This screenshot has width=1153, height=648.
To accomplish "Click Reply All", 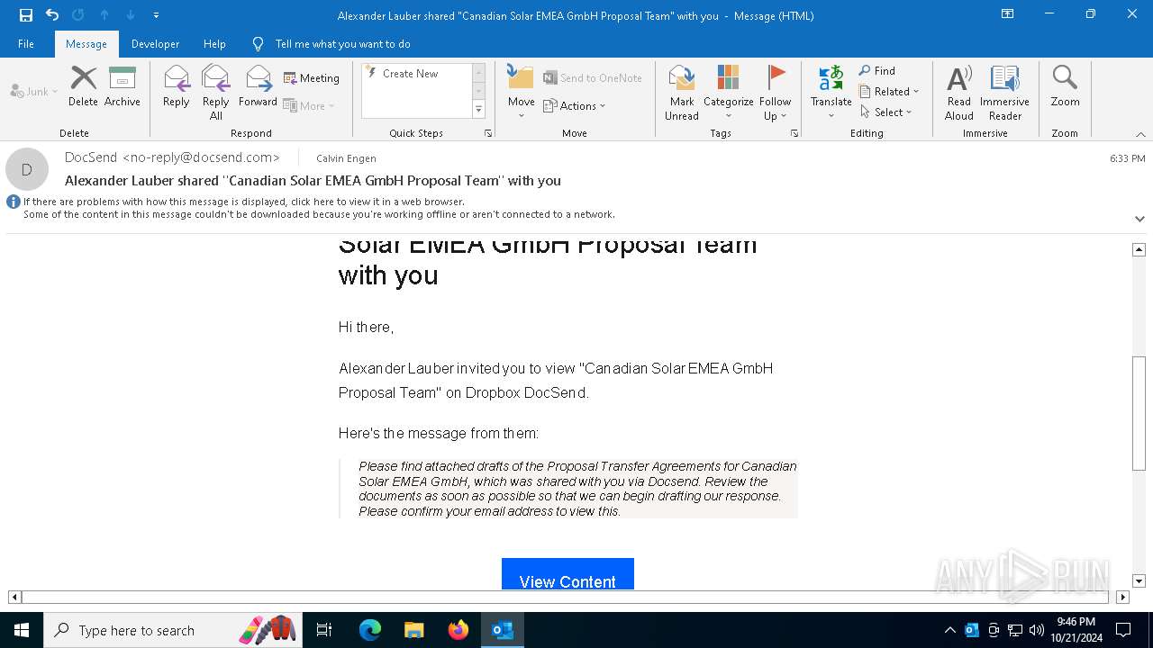I will (216, 93).
